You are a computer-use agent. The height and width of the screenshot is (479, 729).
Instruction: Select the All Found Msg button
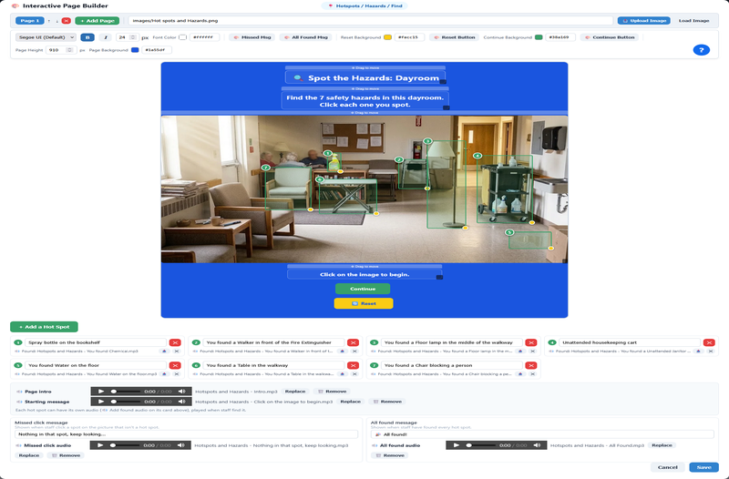305,37
